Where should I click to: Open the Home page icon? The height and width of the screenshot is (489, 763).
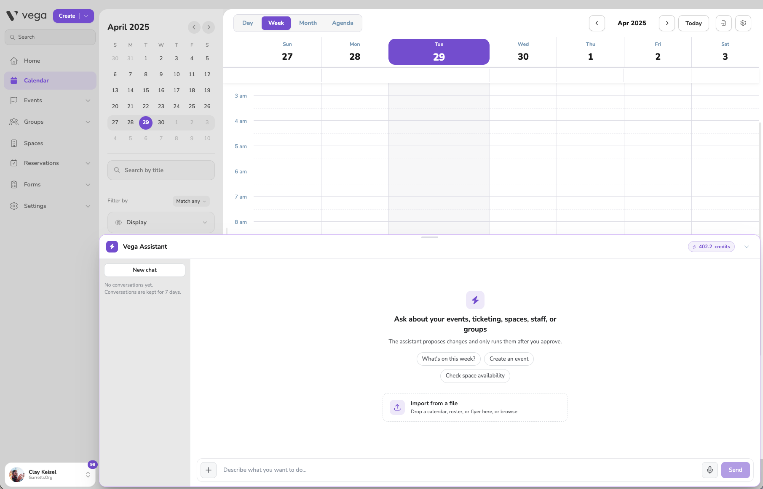(14, 61)
